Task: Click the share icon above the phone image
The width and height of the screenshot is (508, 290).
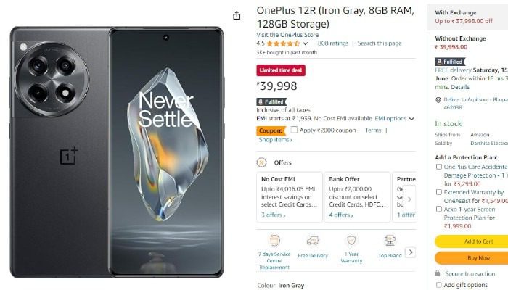Action: click(x=237, y=15)
